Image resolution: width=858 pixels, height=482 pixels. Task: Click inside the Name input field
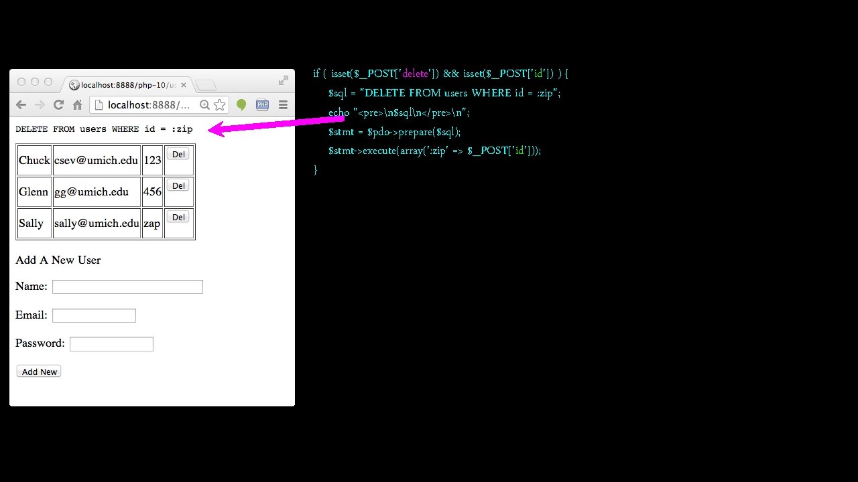click(x=127, y=287)
